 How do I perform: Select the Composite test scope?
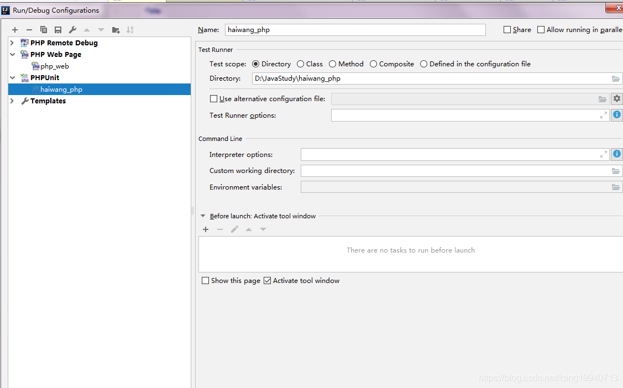coord(391,64)
